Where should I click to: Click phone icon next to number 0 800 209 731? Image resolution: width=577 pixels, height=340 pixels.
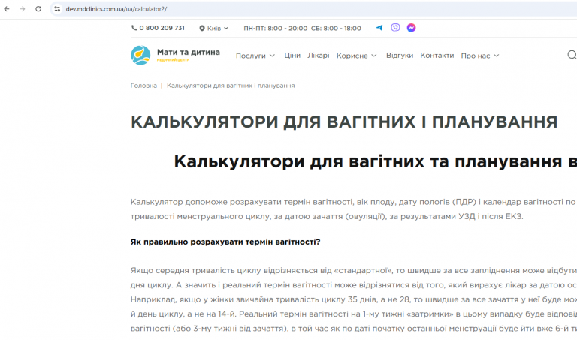134,28
